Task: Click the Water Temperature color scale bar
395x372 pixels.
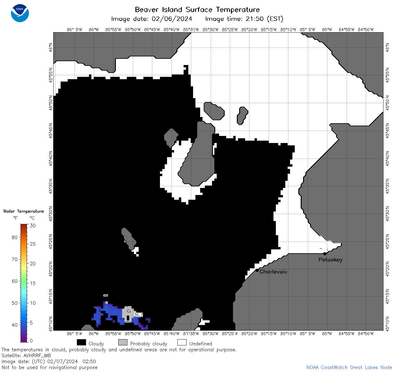Action: pos(24,283)
